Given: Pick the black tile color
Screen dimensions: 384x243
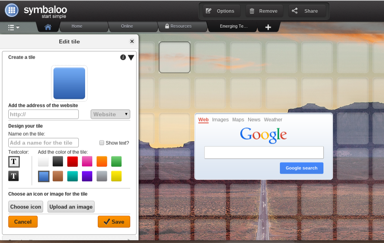Looking at the screenshot, I should [58, 161].
